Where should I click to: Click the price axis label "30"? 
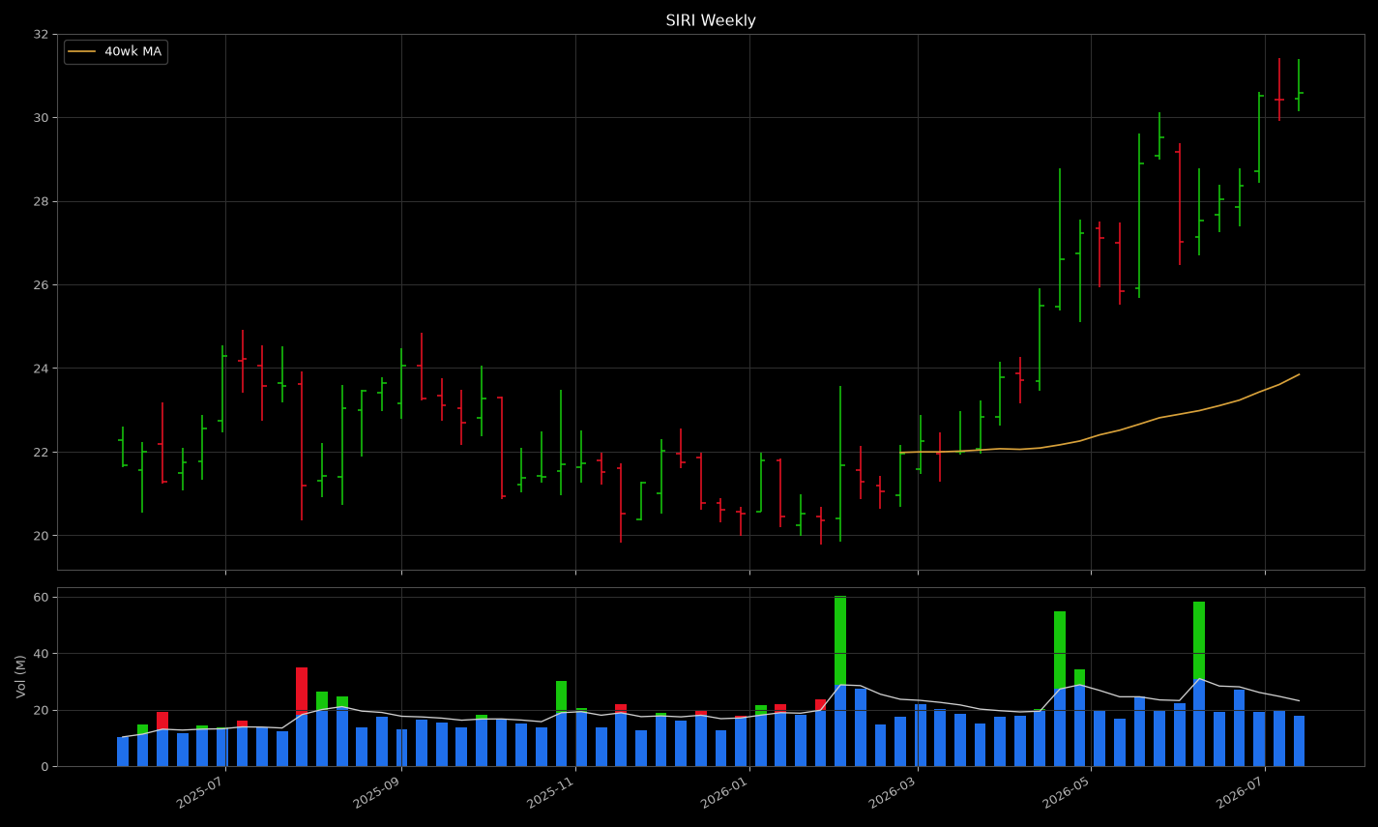(x=41, y=118)
